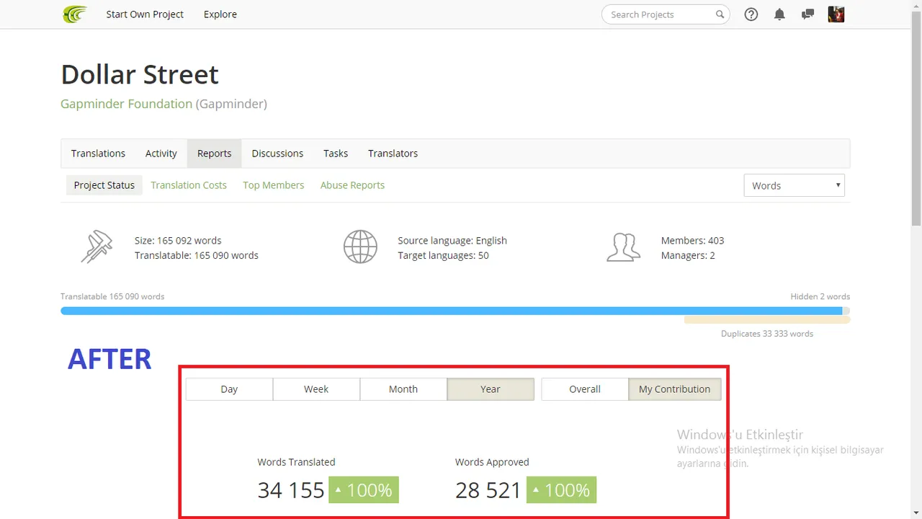Click the Dollar Street project title

click(140, 74)
